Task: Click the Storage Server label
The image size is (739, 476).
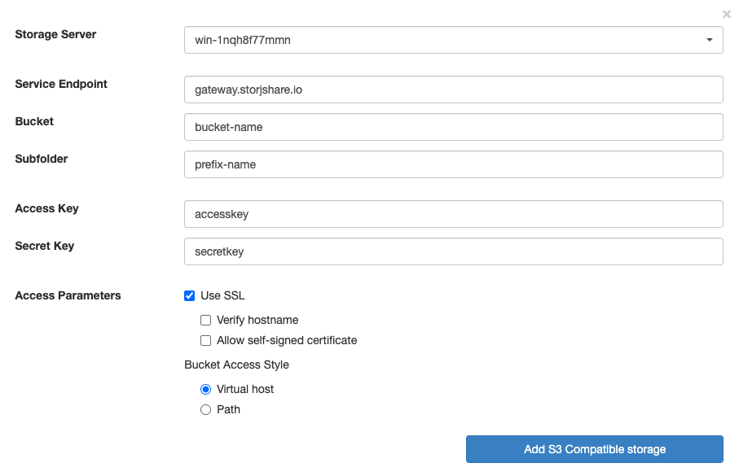Action: coord(55,34)
